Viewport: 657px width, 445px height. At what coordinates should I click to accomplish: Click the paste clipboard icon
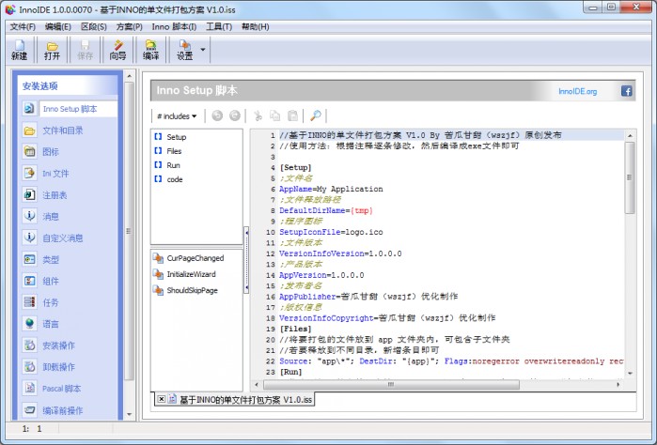click(x=292, y=115)
